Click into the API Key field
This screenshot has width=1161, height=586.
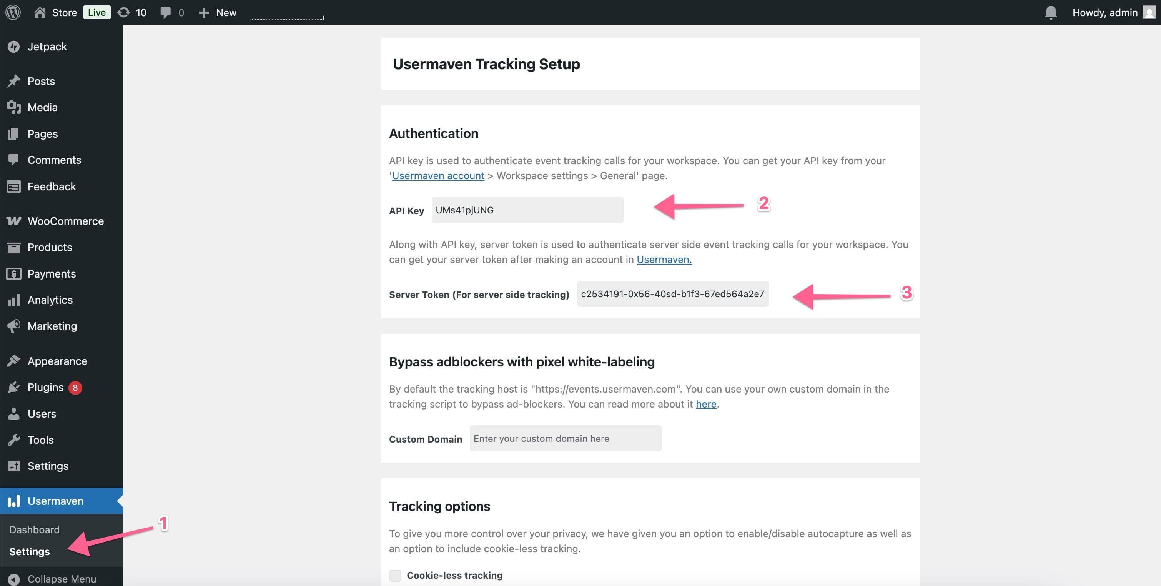(x=527, y=210)
